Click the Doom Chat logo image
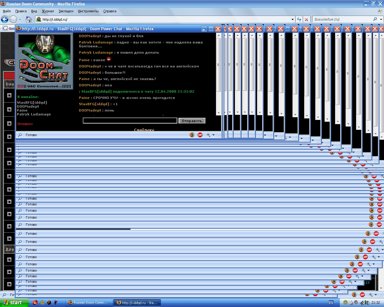Screen dimensions: 384x307 click(44, 61)
